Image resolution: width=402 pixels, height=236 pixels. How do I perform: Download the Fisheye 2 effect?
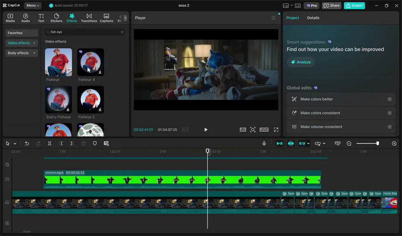[x=100, y=110]
